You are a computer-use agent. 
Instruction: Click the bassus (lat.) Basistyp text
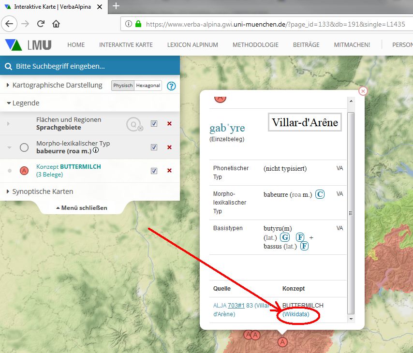tap(280, 246)
